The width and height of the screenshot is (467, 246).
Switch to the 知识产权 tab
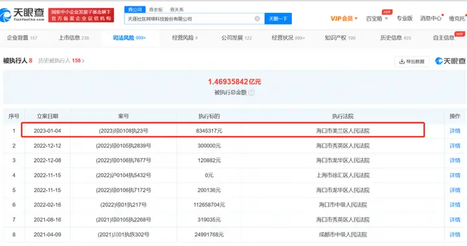tap(340, 38)
